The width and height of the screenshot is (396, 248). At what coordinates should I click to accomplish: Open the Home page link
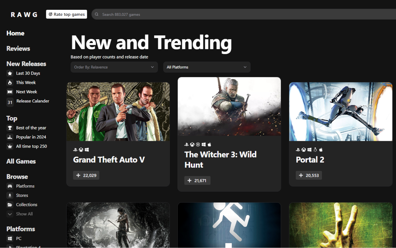(x=15, y=33)
